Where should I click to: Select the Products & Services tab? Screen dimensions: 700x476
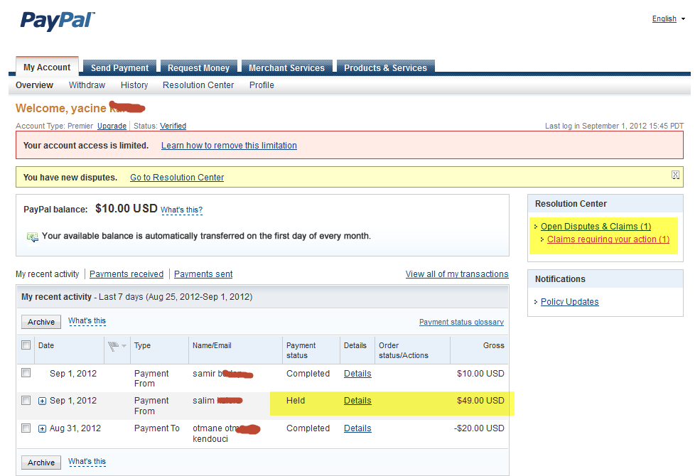pyautogui.click(x=385, y=67)
